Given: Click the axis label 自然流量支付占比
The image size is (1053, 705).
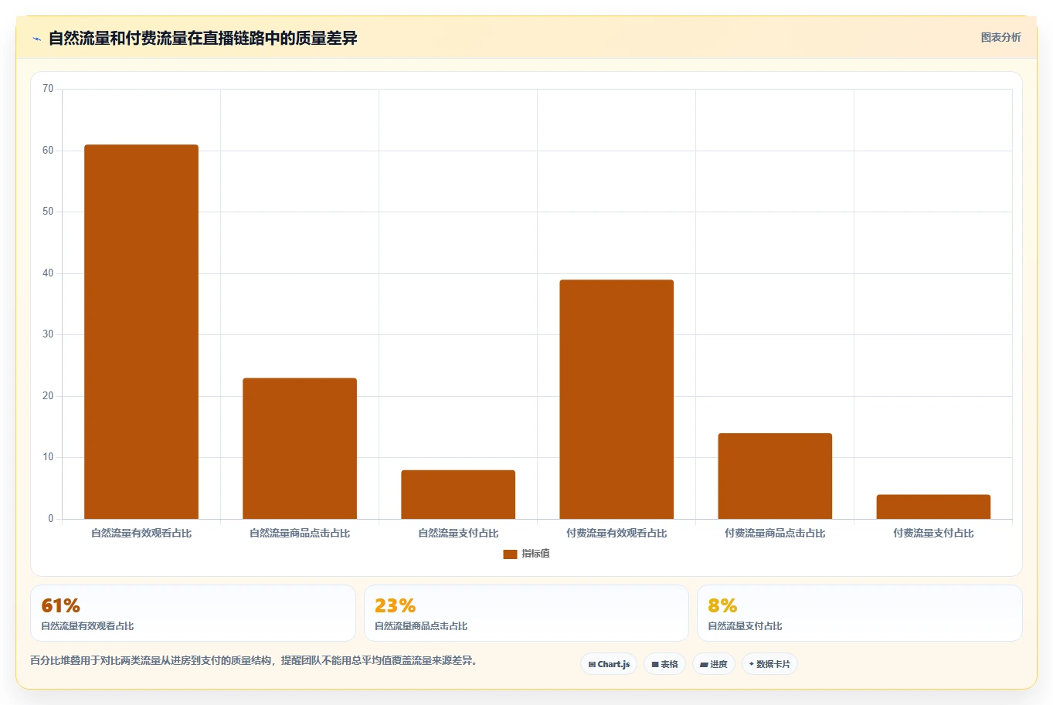Looking at the screenshot, I should click(x=458, y=534).
